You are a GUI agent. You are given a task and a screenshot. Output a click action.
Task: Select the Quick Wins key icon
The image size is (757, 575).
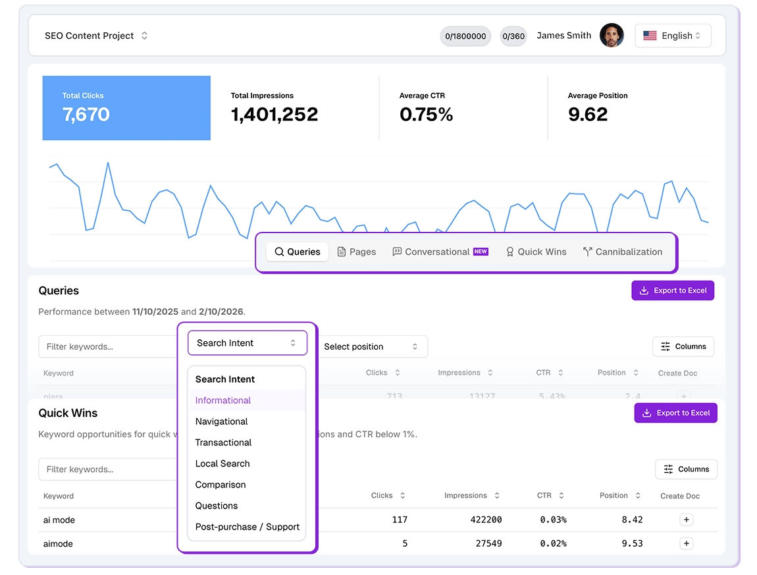pyautogui.click(x=509, y=252)
